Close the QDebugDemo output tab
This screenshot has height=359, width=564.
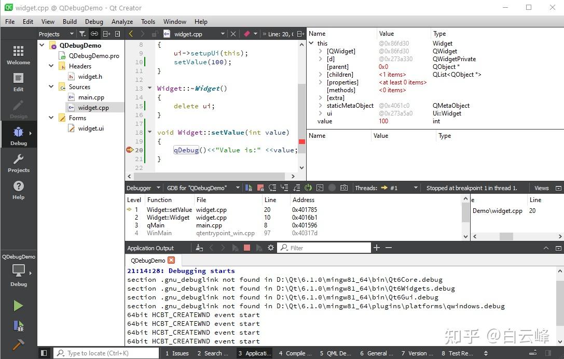(172, 261)
